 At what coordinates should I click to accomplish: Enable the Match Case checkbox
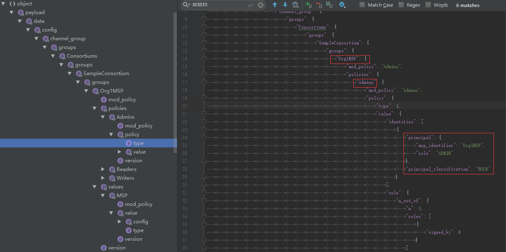pos(362,5)
